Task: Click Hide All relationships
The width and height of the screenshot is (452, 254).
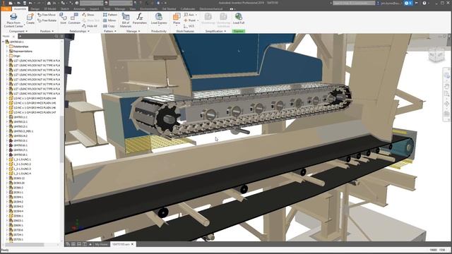Action: tap(90, 26)
